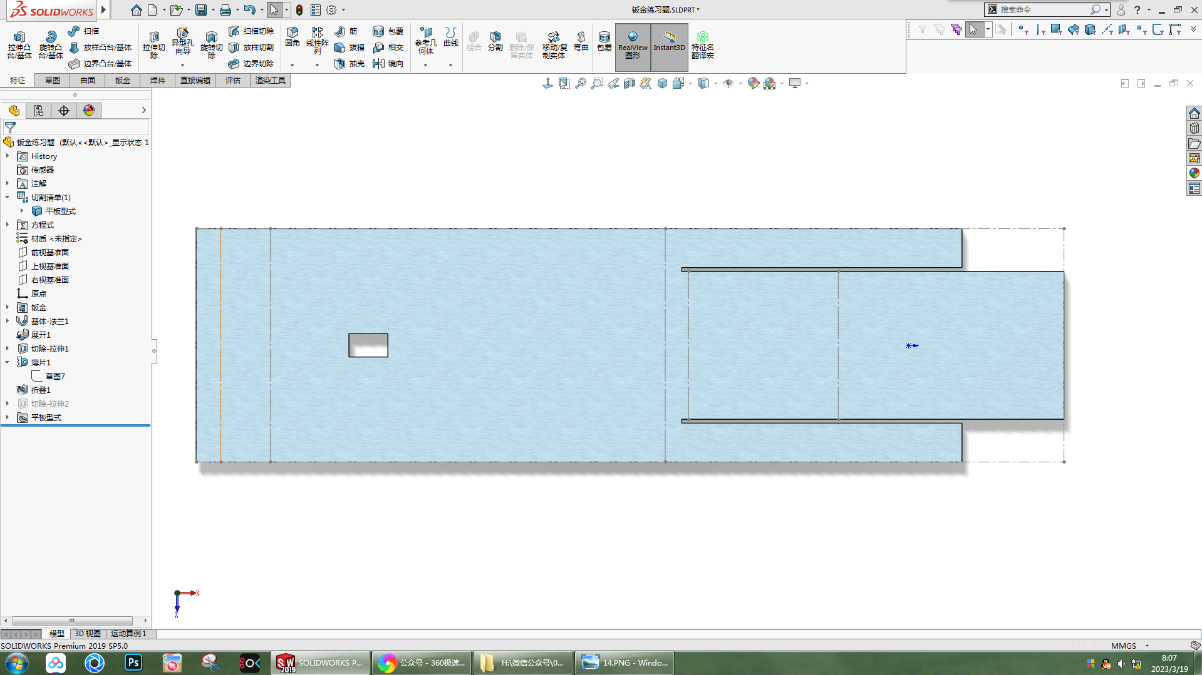Expand the 钣金 feature tree node
Image resolution: width=1202 pixels, height=675 pixels.
click(8, 307)
